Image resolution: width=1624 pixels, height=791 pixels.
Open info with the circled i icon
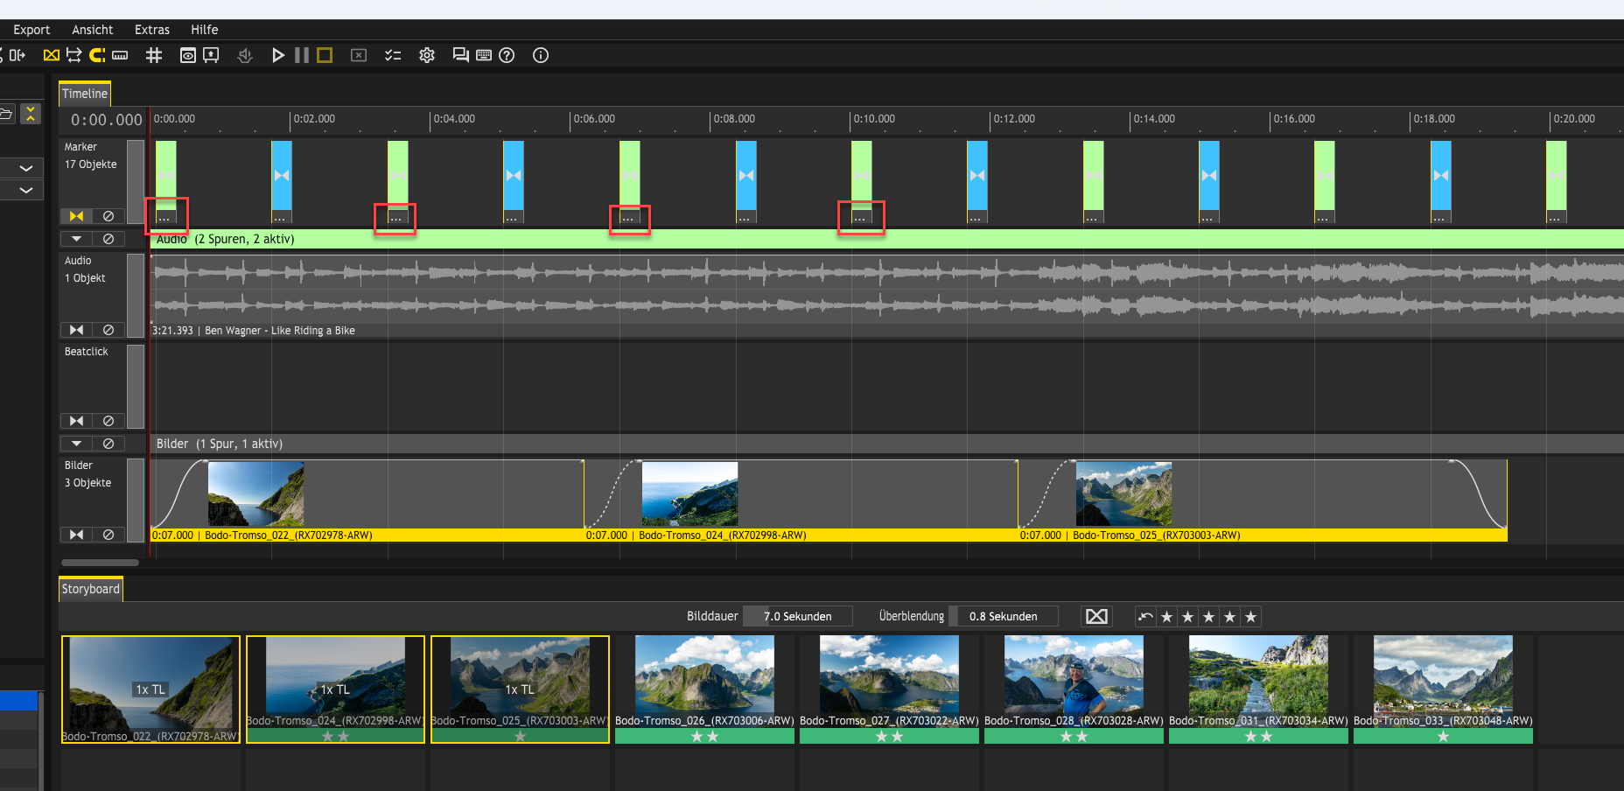tap(541, 55)
